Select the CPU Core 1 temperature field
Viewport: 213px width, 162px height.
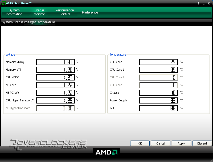pyautogui.click(x=158, y=70)
